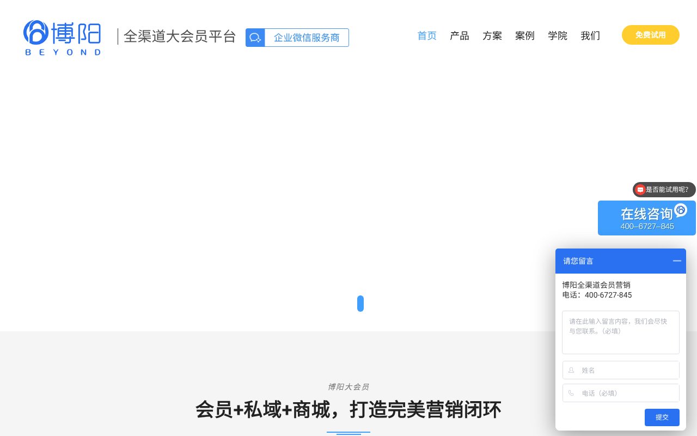Select 首页 in the navigation bar
697x436 pixels.
pyautogui.click(x=427, y=35)
